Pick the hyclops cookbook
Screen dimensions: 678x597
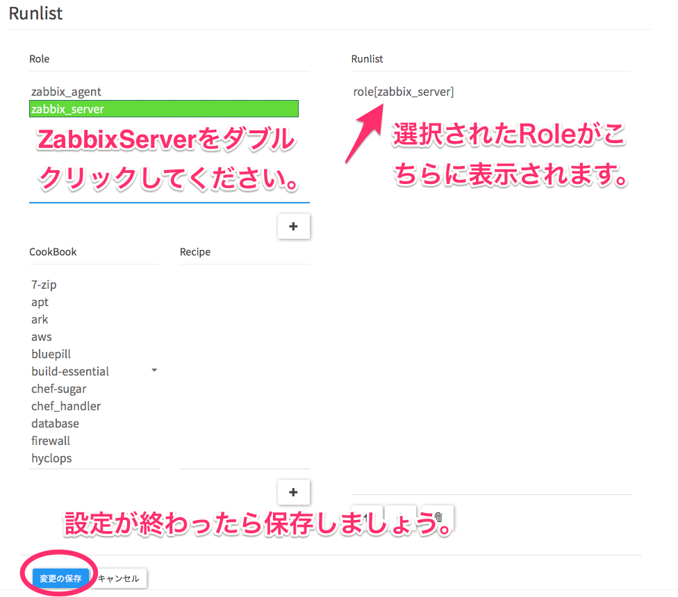[51, 458]
